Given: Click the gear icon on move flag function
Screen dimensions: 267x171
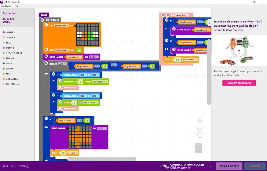Looking at the screenshot, I should (x=163, y=15).
